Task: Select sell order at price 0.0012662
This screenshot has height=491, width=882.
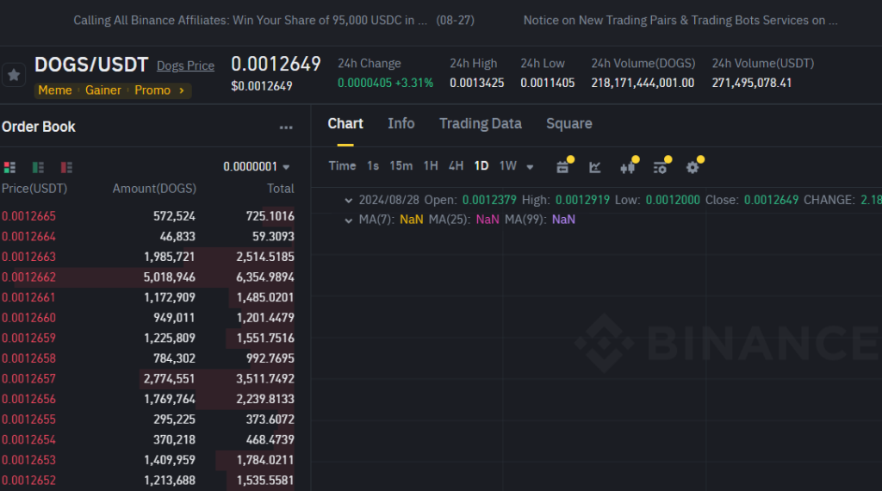Action: click(x=147, y=277)
